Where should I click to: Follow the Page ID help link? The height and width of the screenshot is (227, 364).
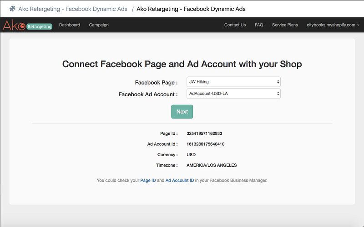pos(148,180)
